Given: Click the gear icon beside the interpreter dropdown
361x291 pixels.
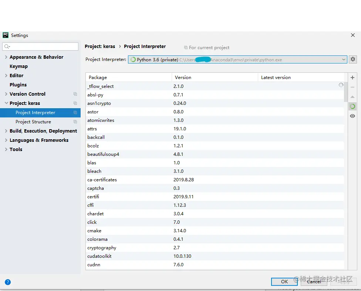Looking at the screenshot, I should tap(353, 59).
